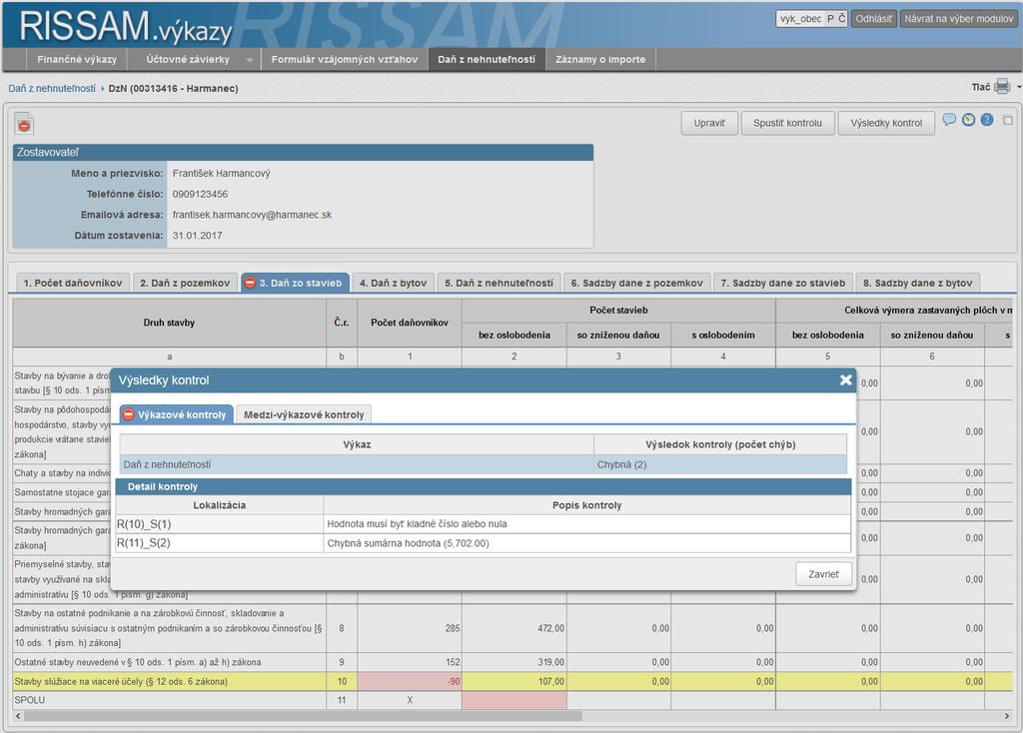Click the scrollbar right arrow
Screen dimensions: 1023x733
[x=1007, y=716]
